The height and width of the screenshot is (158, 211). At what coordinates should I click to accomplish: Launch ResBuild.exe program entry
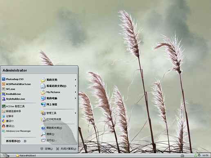tap(11, 94)
